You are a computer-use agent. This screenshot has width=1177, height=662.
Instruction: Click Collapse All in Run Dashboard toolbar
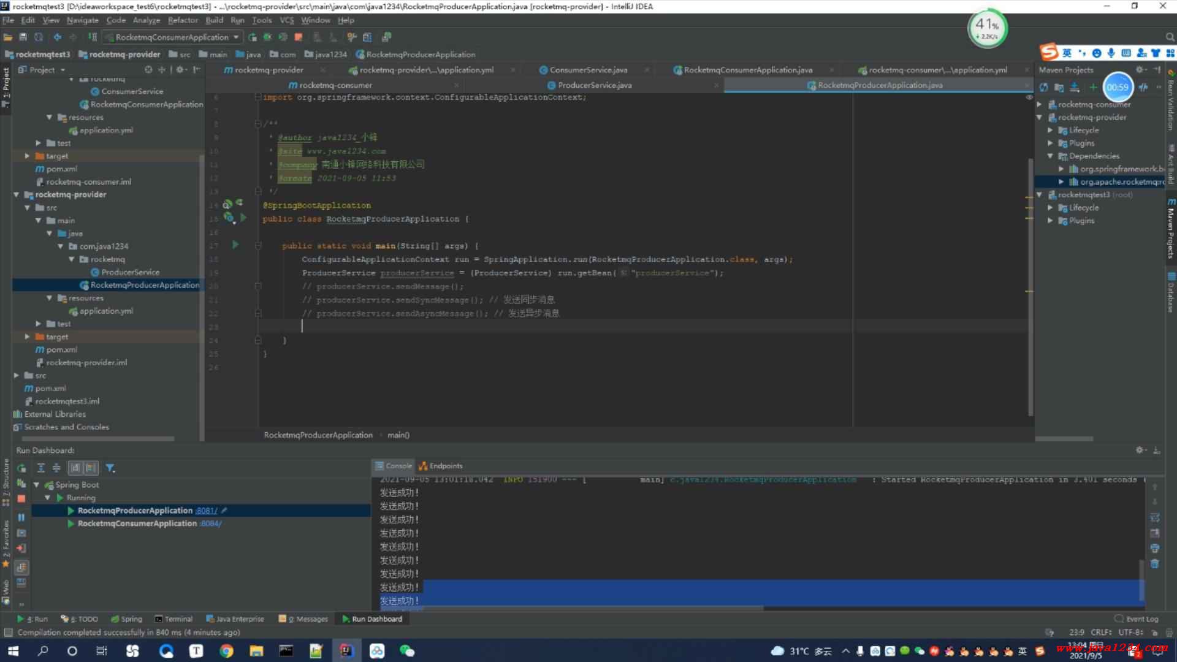point(56,468)
